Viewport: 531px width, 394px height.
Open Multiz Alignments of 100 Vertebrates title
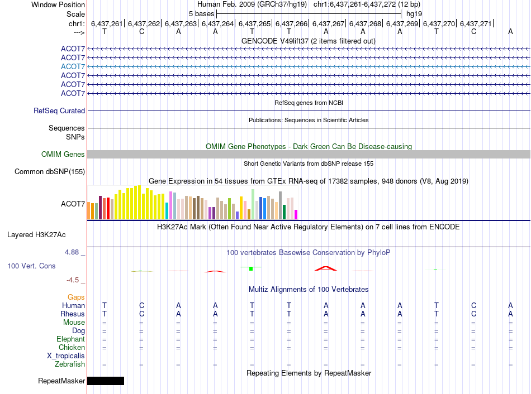tap(309, 290)
